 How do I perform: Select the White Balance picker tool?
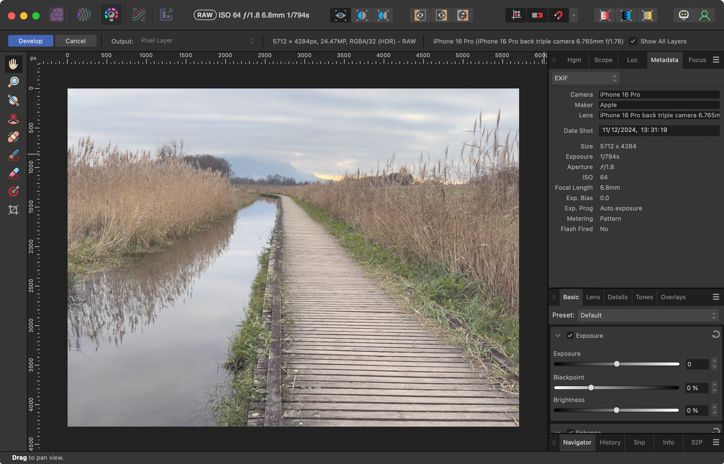13,100
